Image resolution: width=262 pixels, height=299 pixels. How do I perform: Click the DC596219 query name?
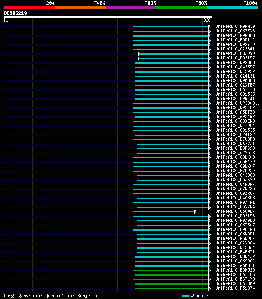coord(16,13)
